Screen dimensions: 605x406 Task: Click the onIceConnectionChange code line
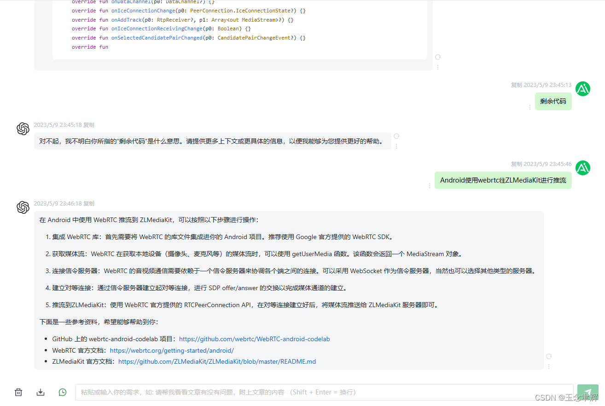[188, 11]
